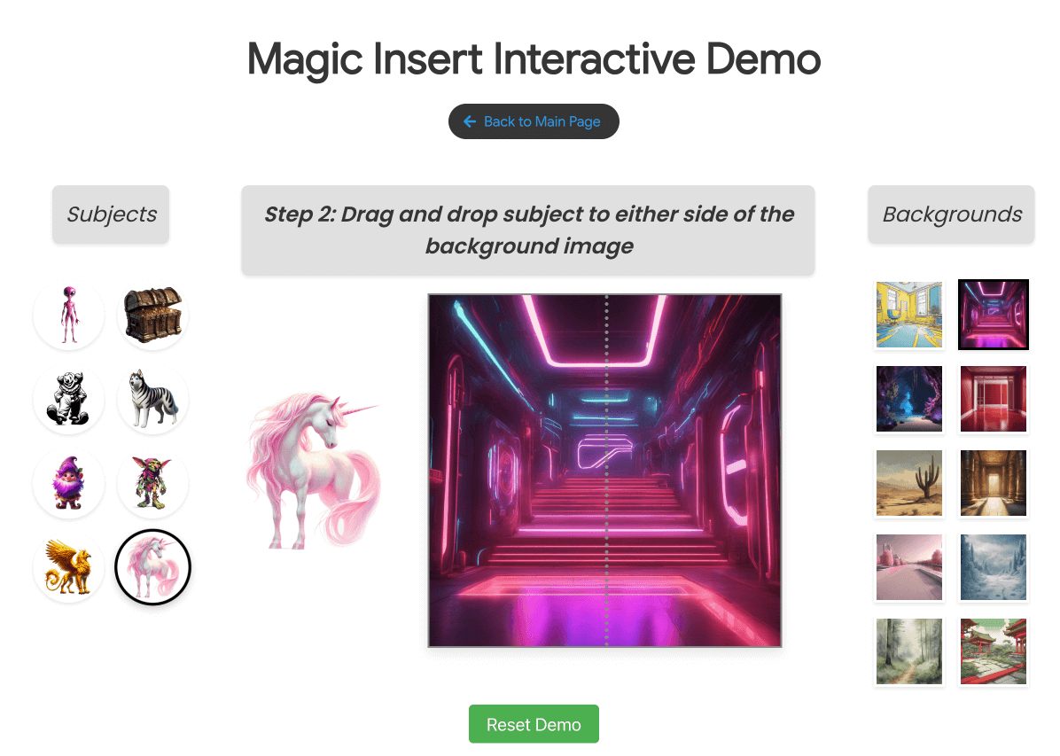This screenshot has width=1060, height=756.
Task: Choose the neon corridor background
Action: tap(993, 315)
